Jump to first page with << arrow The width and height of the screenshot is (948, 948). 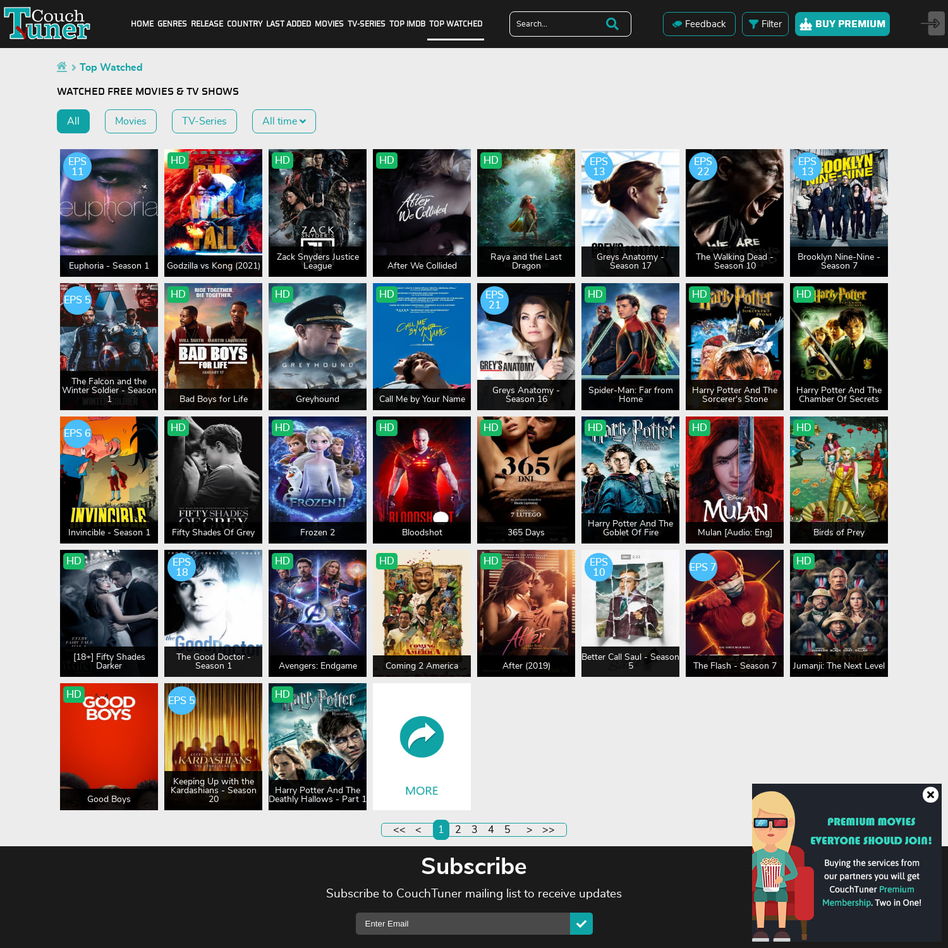(x=399, y=830)
